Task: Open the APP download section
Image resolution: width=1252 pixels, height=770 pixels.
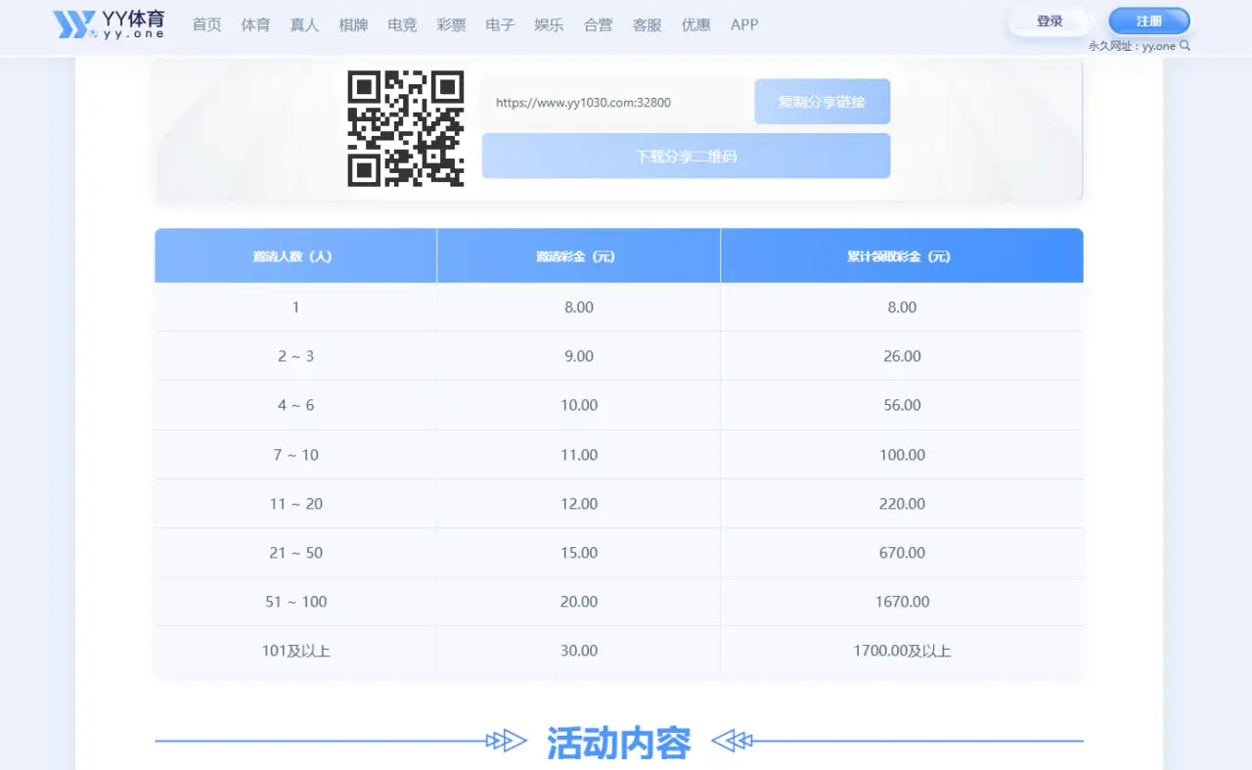Action: [744, 25]
